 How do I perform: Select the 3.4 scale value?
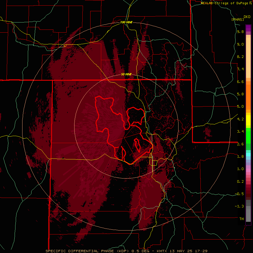pos(240,132)
